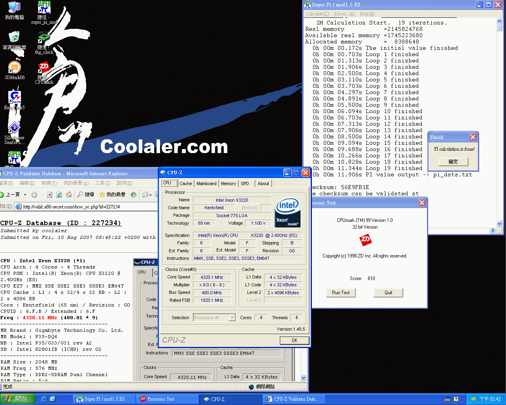This screenshot has height=405, width=506.
Task: Open the Edit (編輯) menu in Internet Explorer
Action: (27, 183)
